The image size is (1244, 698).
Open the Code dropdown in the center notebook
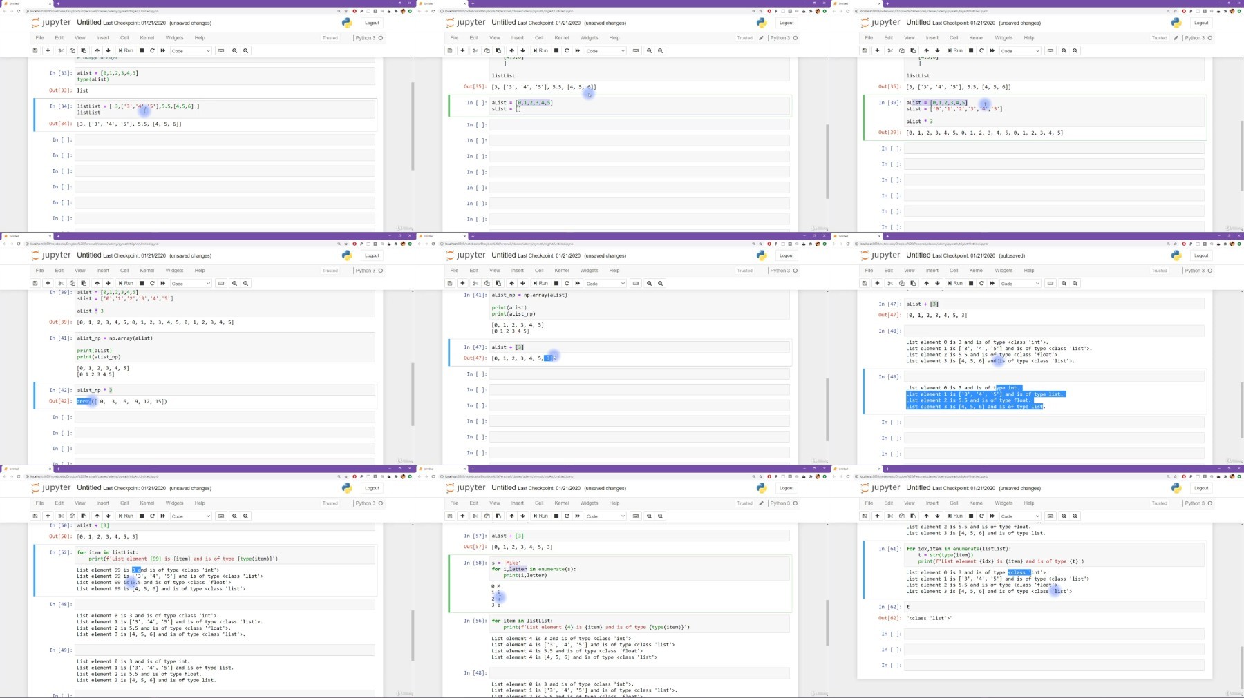click(605, 283)
